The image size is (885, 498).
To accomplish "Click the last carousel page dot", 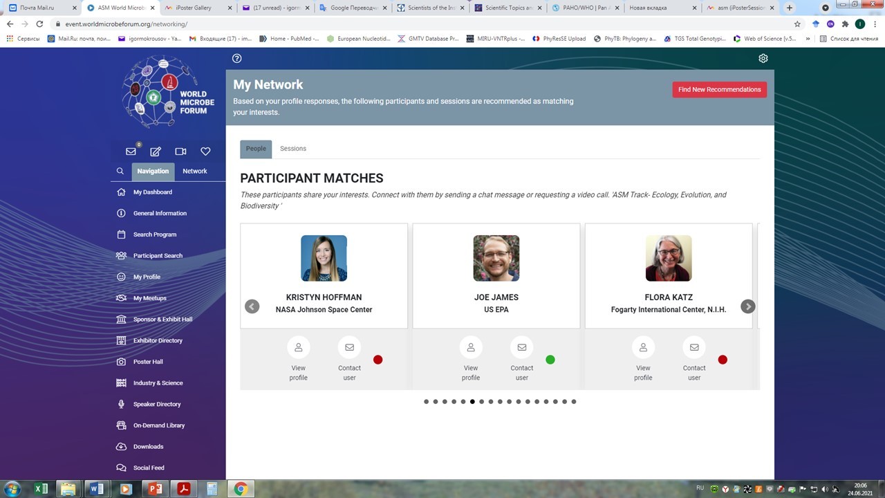I will (574, 402).
